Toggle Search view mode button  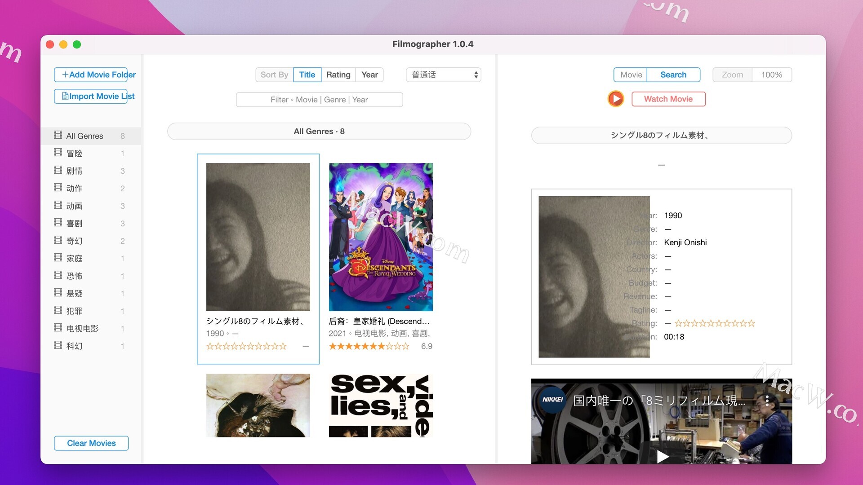click(x=673, y=75)
